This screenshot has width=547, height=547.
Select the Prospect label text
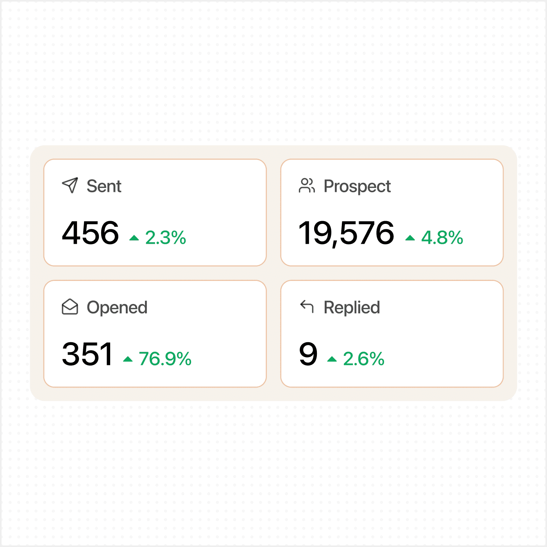tap(357, 186)
